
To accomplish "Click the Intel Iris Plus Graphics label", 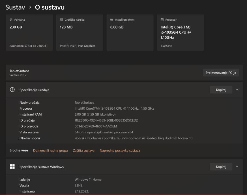I will 77,46.
